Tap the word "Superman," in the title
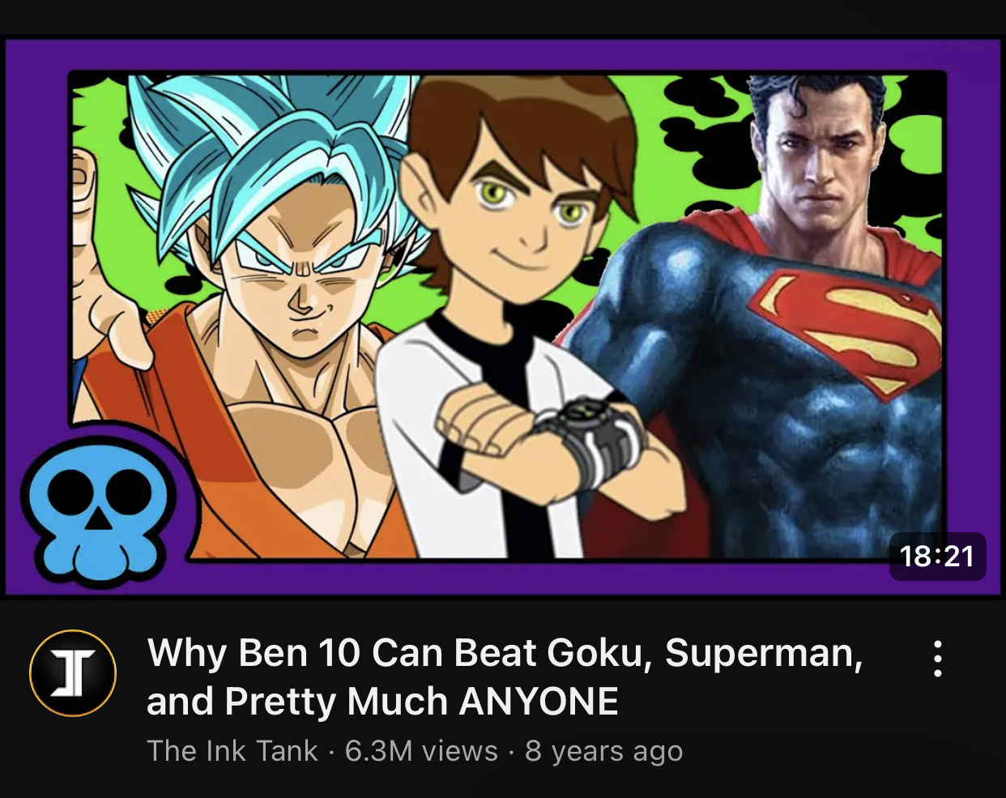 pos(764,653)
